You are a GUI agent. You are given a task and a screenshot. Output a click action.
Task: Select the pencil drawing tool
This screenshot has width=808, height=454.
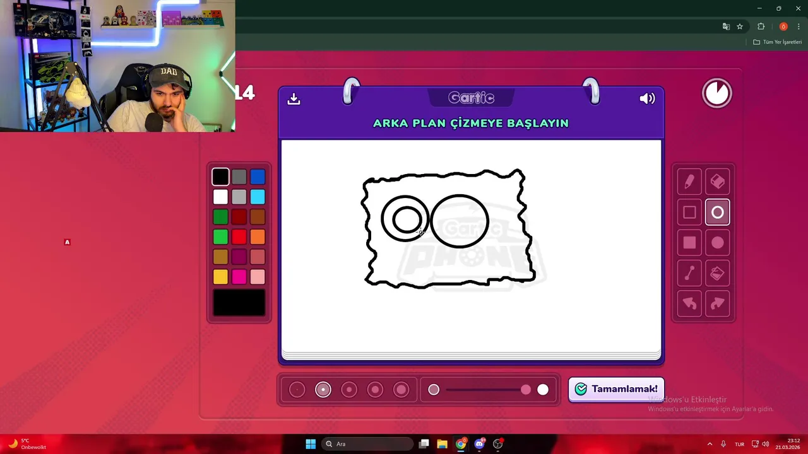(689, 182)
